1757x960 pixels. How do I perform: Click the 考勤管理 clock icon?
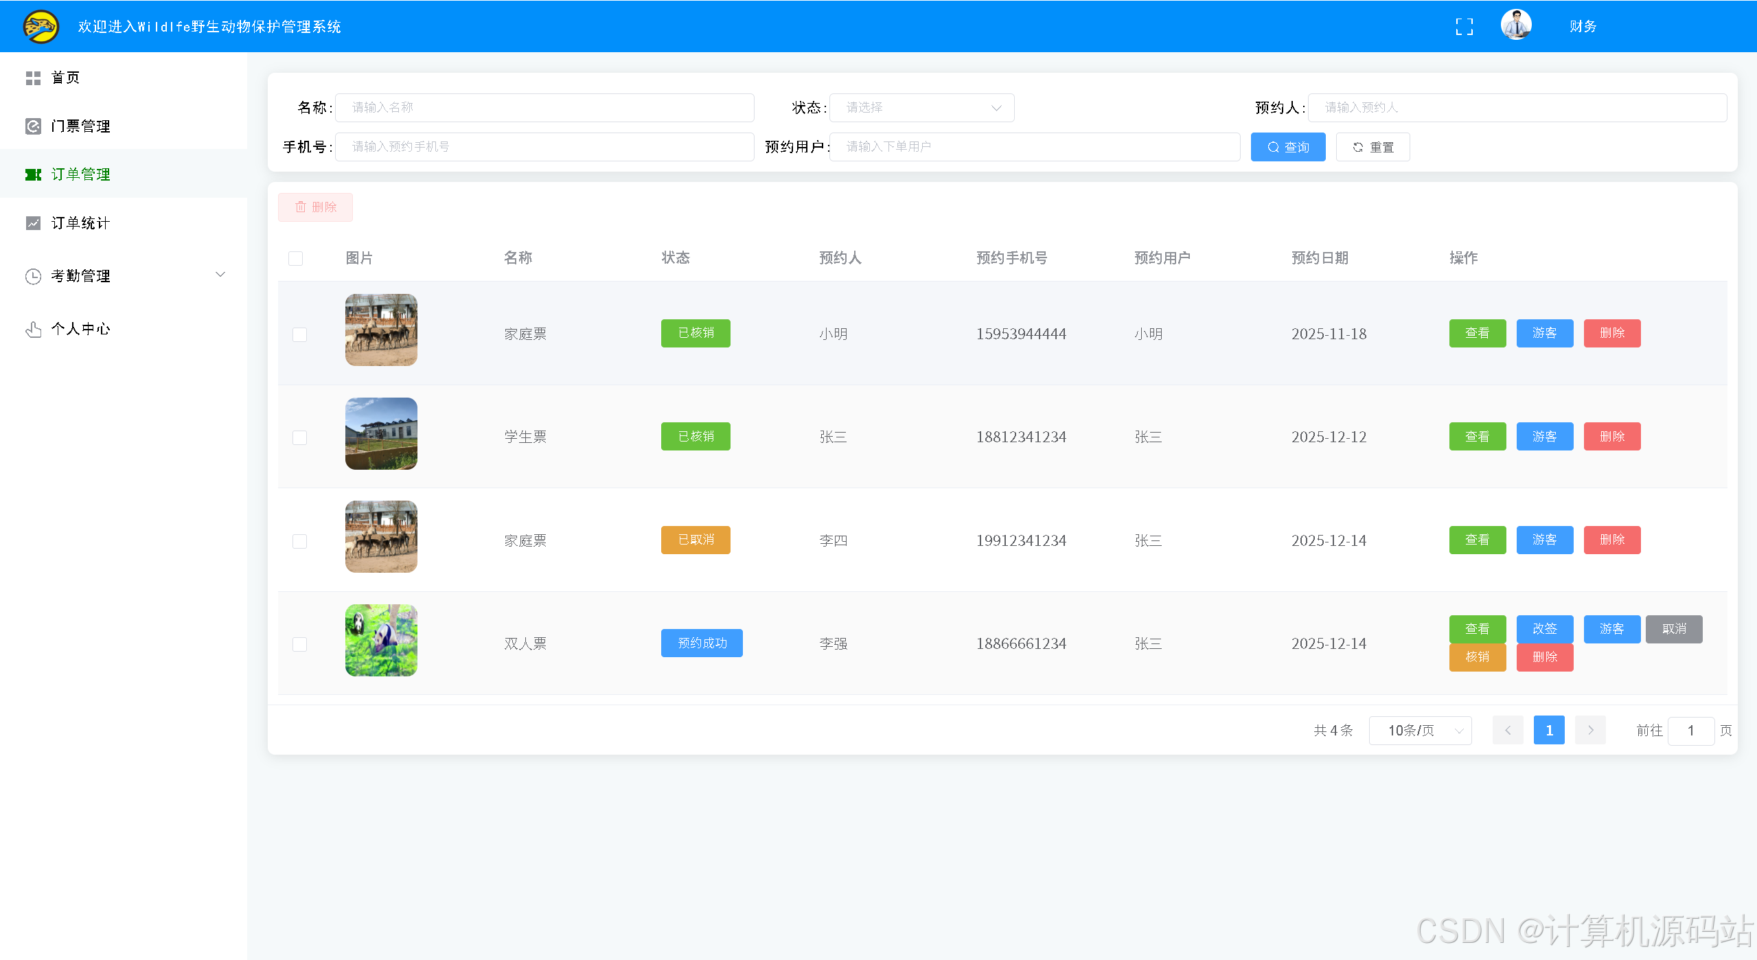click(33, 276)
